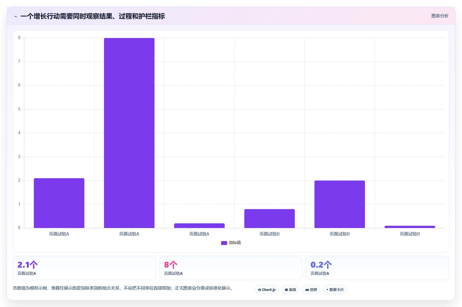462x307 pixels.
Task: Click the y-axis label 6
Action: [19, 85]
